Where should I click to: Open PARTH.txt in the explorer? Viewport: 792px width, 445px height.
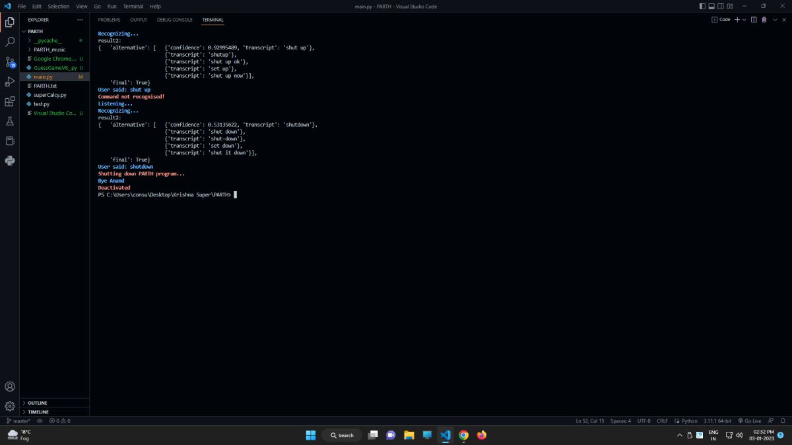pos(55,86)
